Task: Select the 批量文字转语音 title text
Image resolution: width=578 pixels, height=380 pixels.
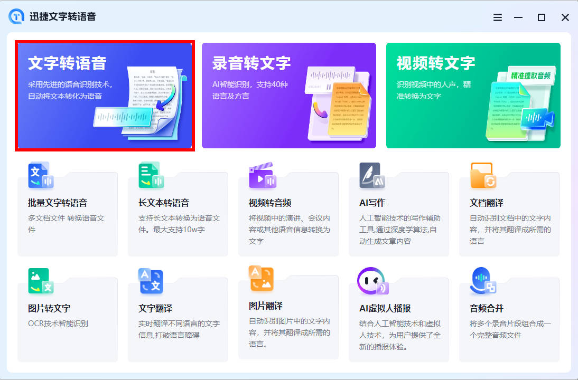Action: 58,203
